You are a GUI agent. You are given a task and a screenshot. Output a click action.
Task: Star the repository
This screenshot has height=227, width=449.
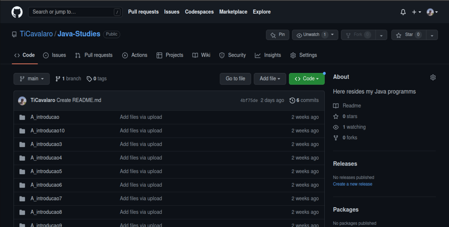pos(409,35)
